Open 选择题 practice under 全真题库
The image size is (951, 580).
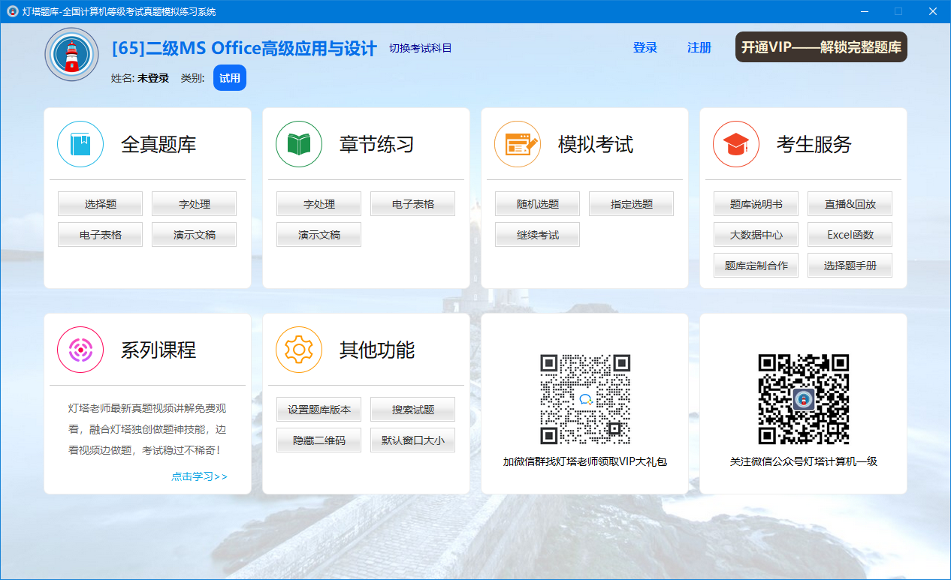tap(100, 203)
